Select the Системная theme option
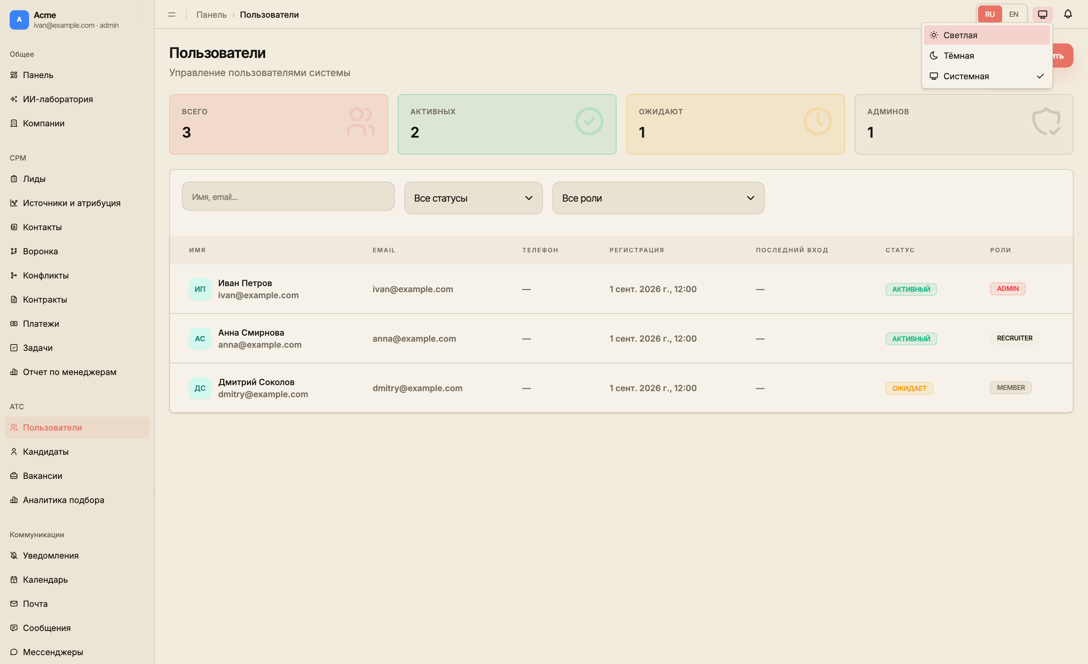 point(987,76)
